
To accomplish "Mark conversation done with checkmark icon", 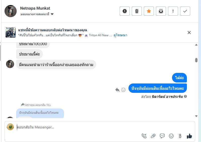I will tap(185, 11).
